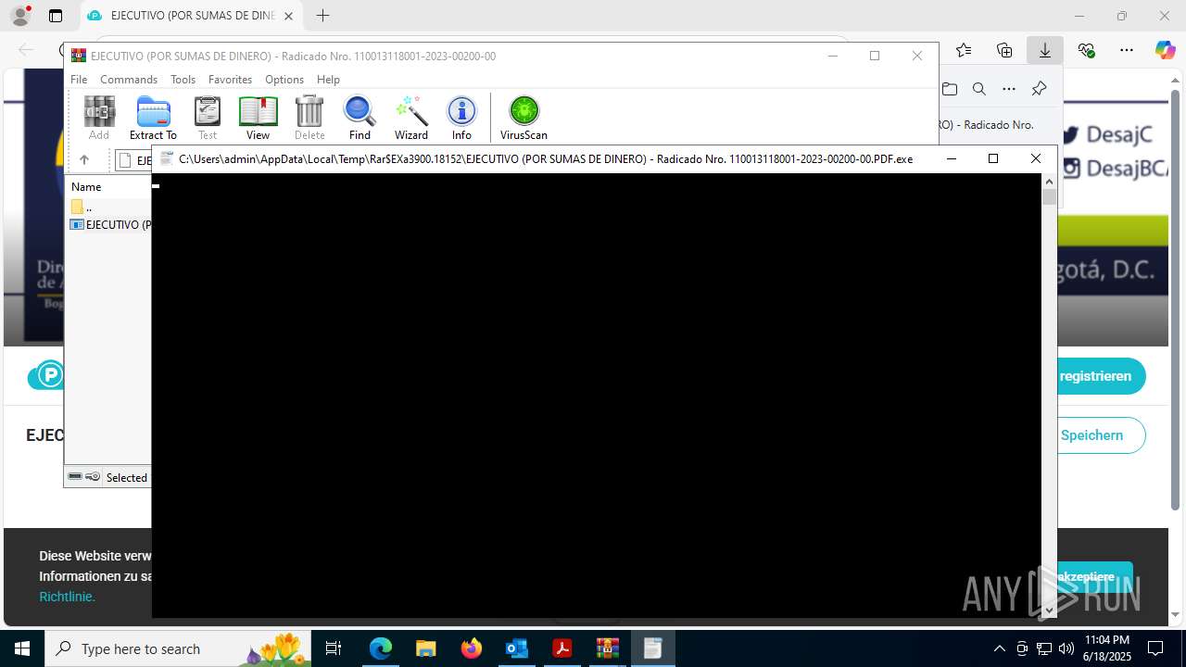Open Outlook from taskbar
The height and width of the screenshot is (667, 1186).
516,648
